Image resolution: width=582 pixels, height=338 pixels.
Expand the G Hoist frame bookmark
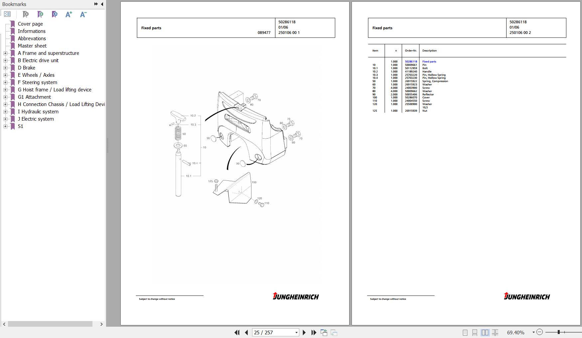(x=5, y=90)
